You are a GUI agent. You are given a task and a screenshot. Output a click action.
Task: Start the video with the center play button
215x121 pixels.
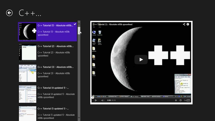pyautogui.click(x=141, y=60)
